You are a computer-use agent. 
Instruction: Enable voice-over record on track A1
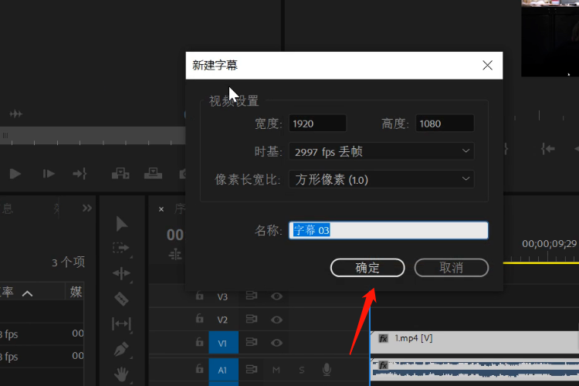(x=327, y=369)
